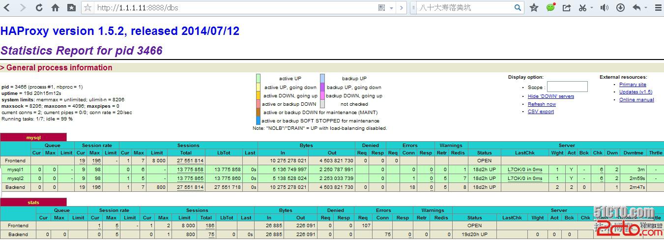The image size is (664, 241).
Task: Click the active or backup DOWN swatch
Action: click(x=259, y=104)
